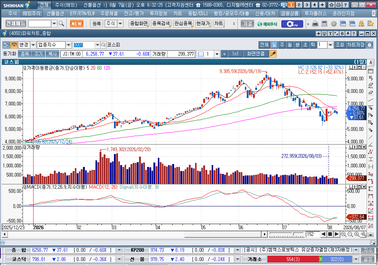
Task: Toggle the 종목 sync button
Action: (x=25, y=54)
